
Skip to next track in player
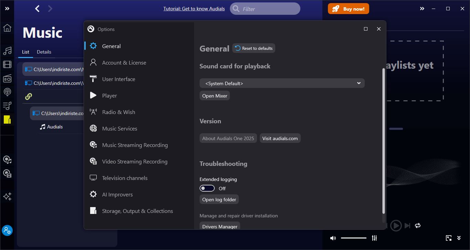407,225
